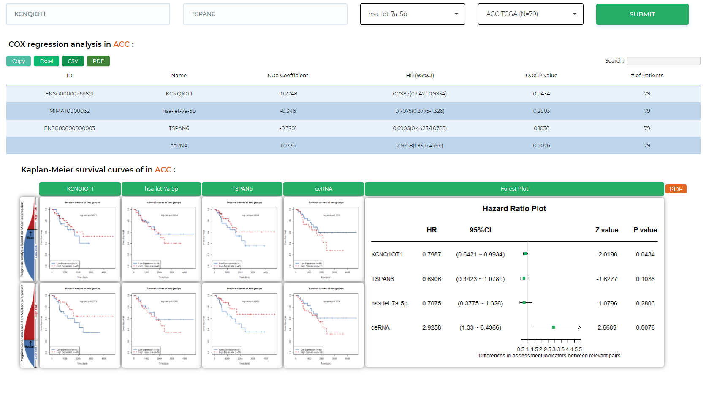
Task: Click the green SUBMIT button
Action: tap(642, 14)
